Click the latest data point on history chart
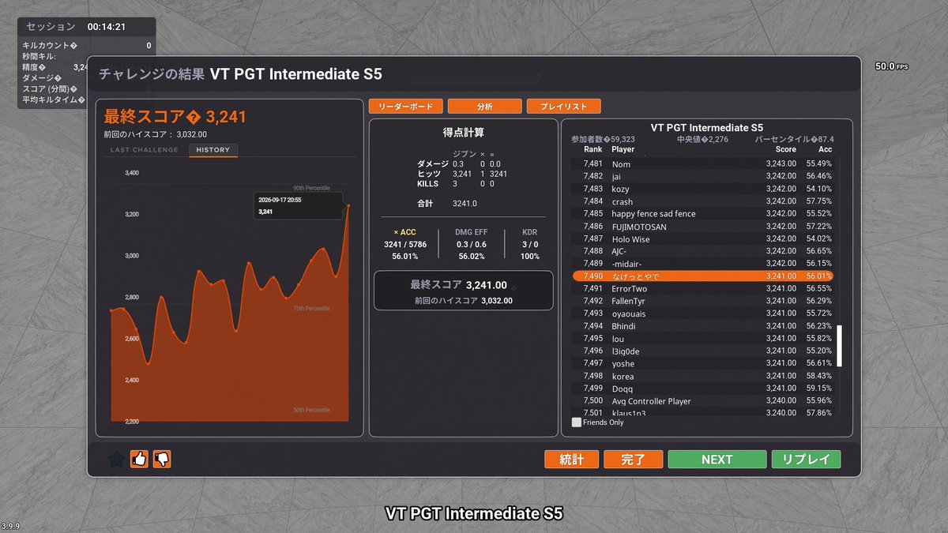This screenshot has height=533, width=948. [x=348, y=206]
